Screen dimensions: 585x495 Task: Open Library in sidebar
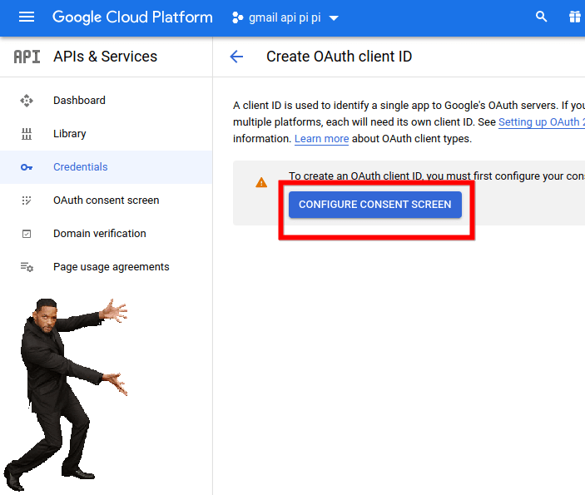pyautogui.click(x=69, y=134)
